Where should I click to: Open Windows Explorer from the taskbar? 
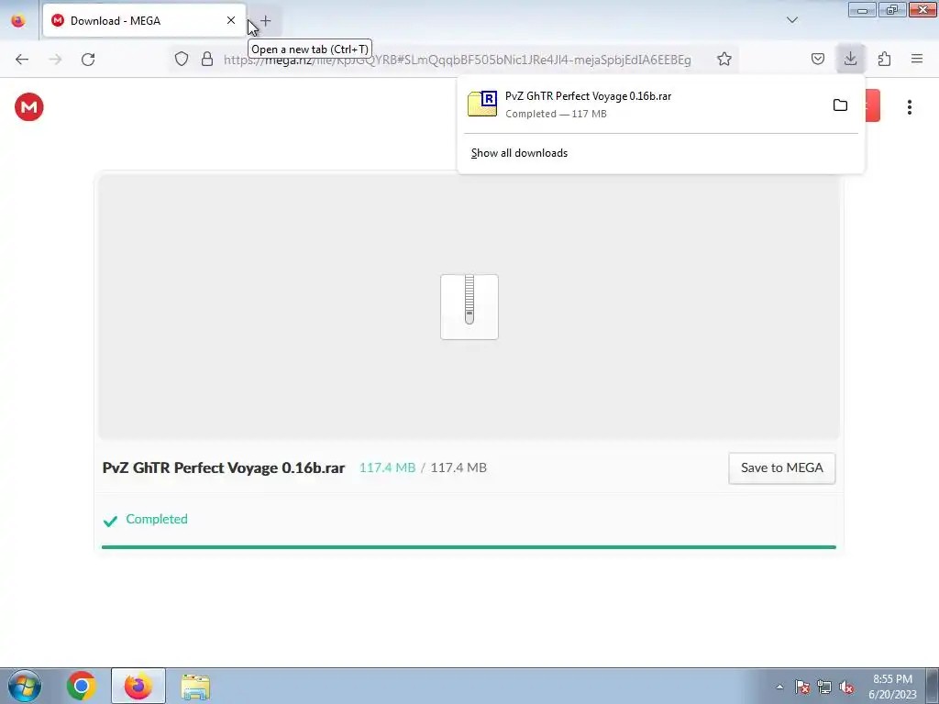pos(195,687)
